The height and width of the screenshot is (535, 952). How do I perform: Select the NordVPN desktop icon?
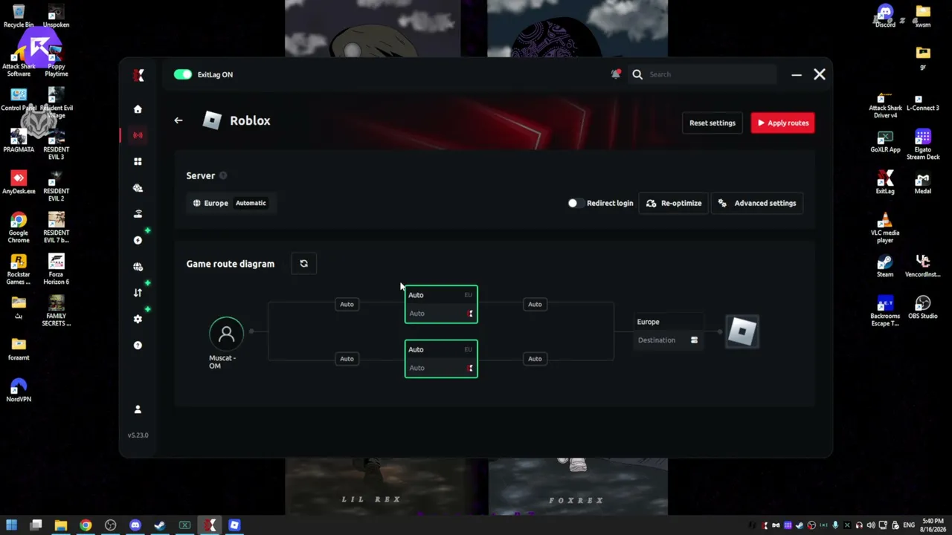[x=19, y=390]
